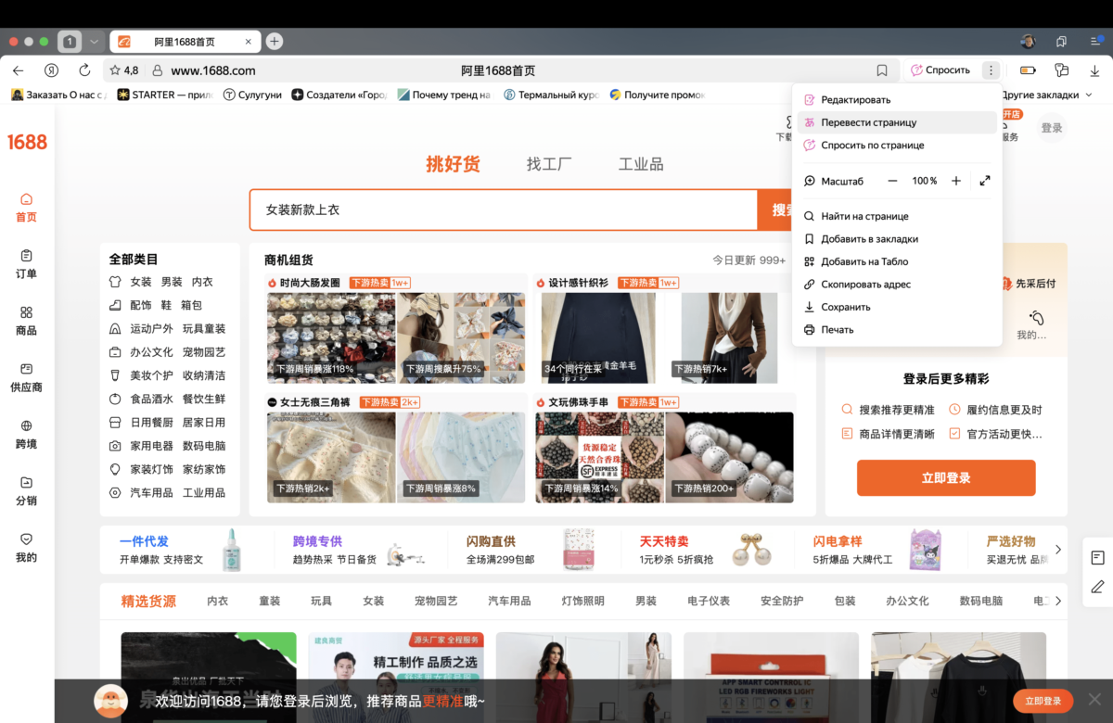The image size is (1113, 723).
Task: Choose Найти на странице in the menu
Action: pos(897,216)
